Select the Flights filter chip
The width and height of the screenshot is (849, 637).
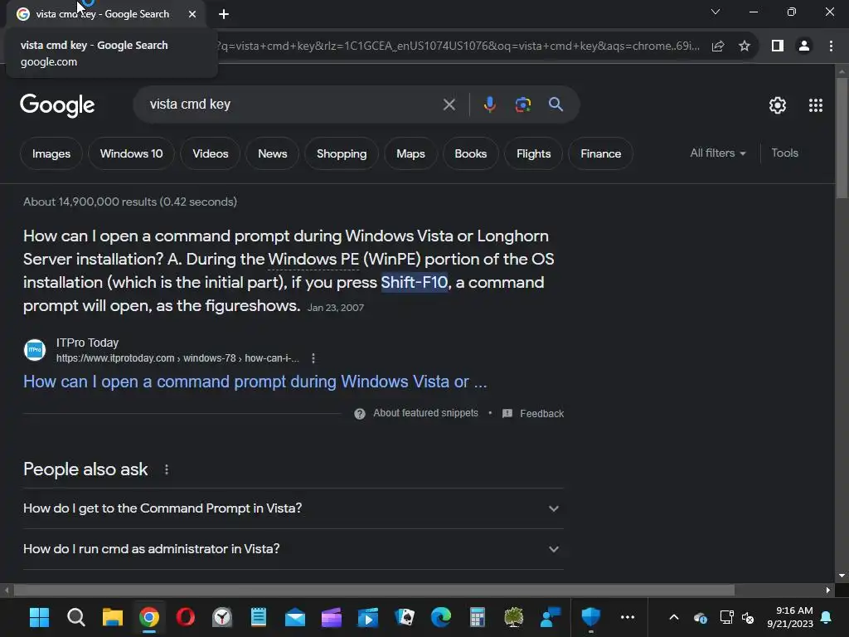coord(533,153)
